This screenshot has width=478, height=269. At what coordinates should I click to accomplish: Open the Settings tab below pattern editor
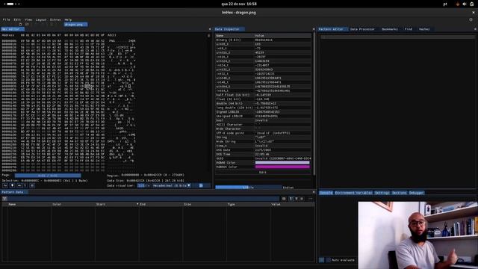[x=382, y=193]
